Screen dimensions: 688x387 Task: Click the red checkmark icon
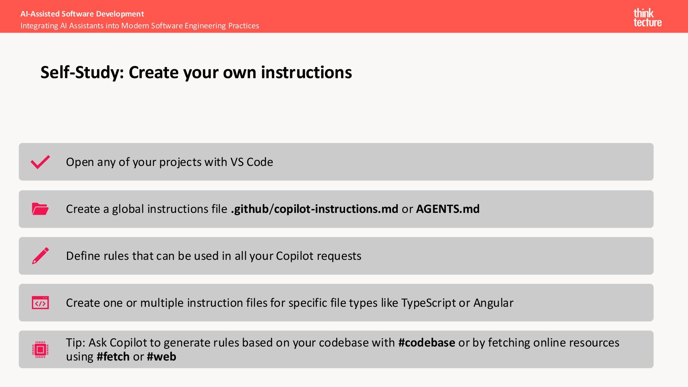pos(40,162)
